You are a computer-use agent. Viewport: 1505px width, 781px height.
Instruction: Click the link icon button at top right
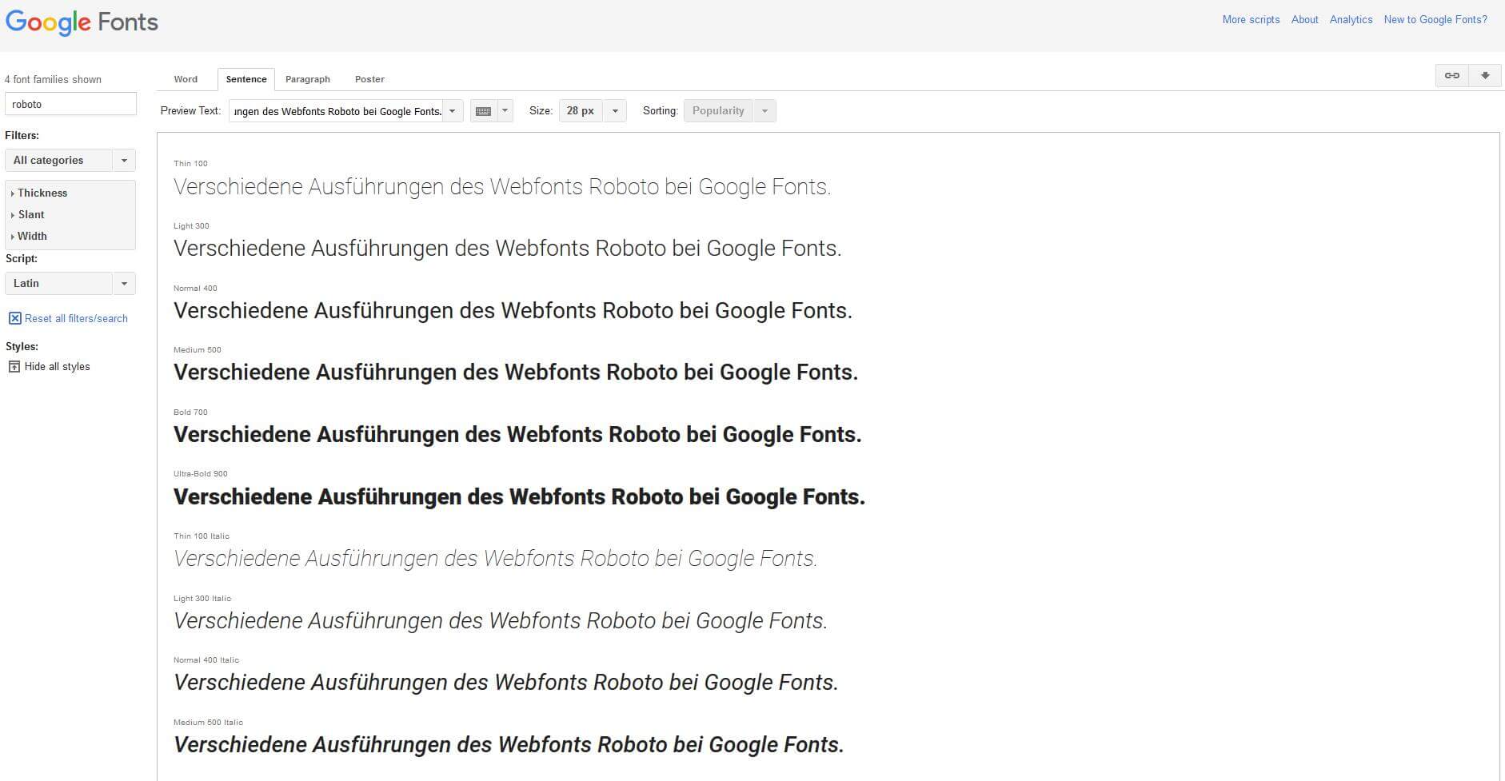1452,76
